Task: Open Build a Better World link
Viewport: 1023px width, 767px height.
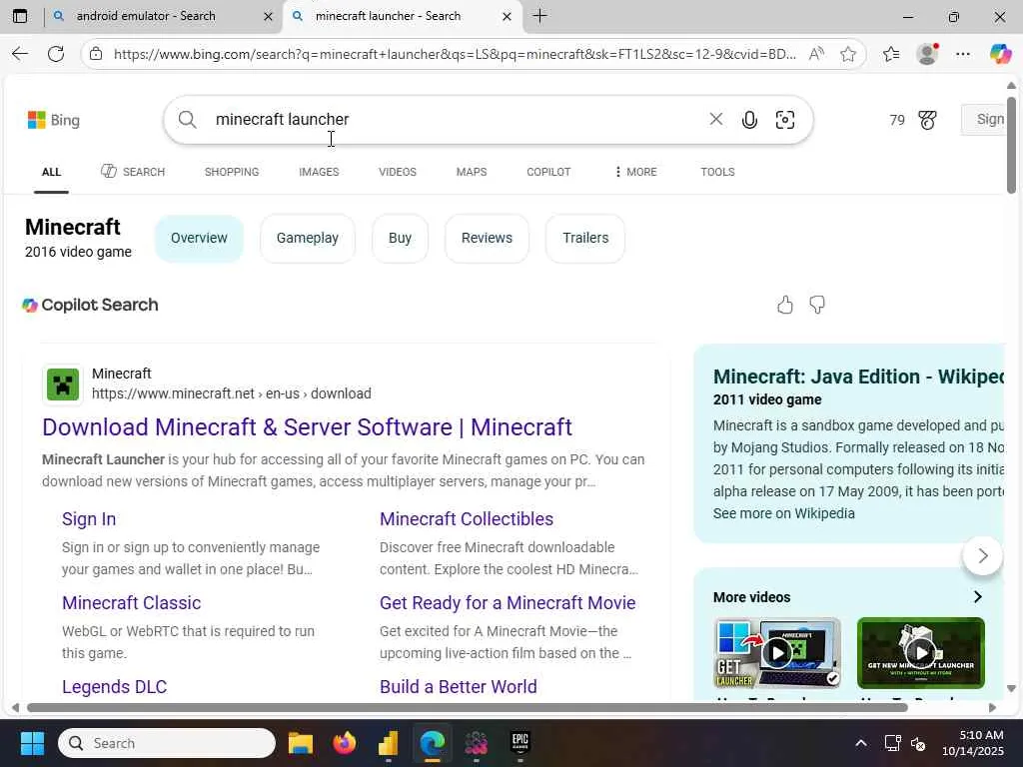Action: [x=458, y=687]
